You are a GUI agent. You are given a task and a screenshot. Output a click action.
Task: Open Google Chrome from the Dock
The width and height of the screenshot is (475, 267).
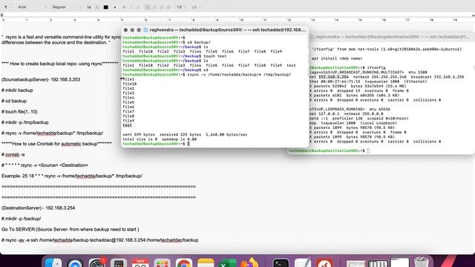point(184,263)
